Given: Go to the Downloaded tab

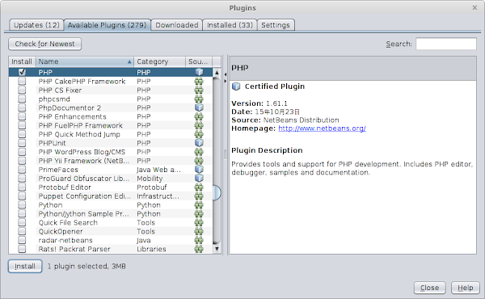Looking at the screenshot, I should pos(176,25).
